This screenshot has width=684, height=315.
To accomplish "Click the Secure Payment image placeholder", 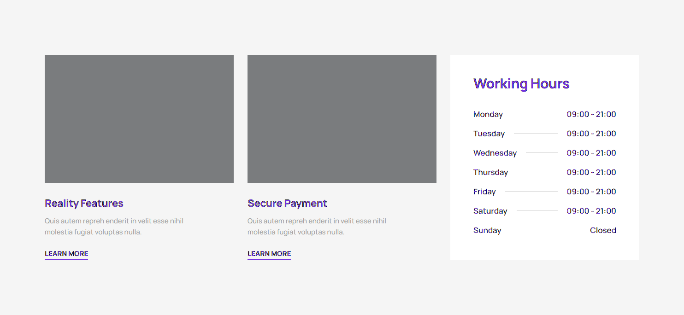I will point(342,119).
